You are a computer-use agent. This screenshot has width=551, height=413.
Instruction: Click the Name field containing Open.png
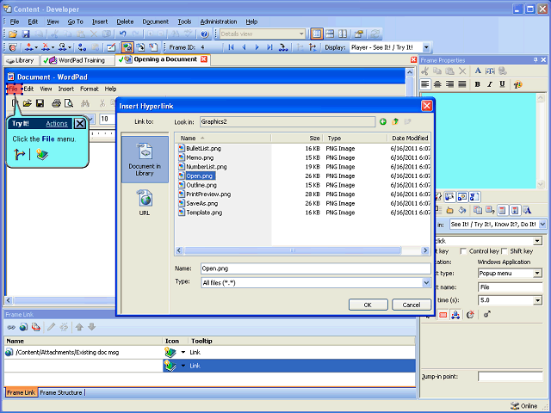coord(316,268)
